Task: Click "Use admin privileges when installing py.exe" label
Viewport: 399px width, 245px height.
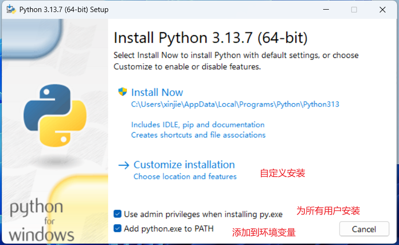Action: point(203,214)
